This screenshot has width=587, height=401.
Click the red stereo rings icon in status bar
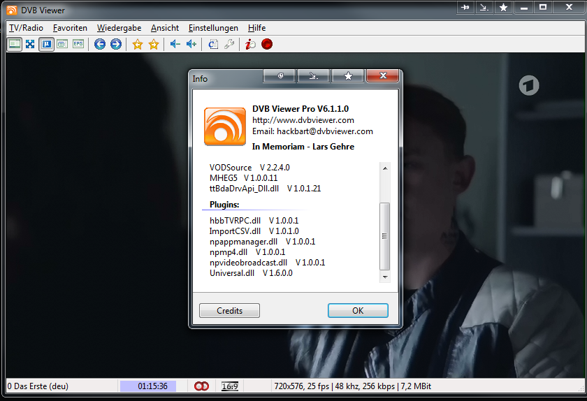click(x=201, y=386)
